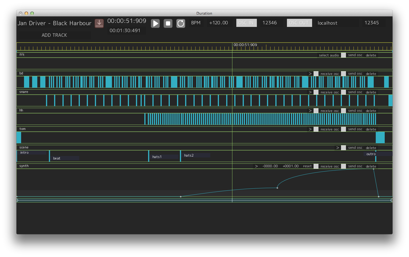Rename the scene track label
This screenshot has width=409, height=257.
click(24, 147)
